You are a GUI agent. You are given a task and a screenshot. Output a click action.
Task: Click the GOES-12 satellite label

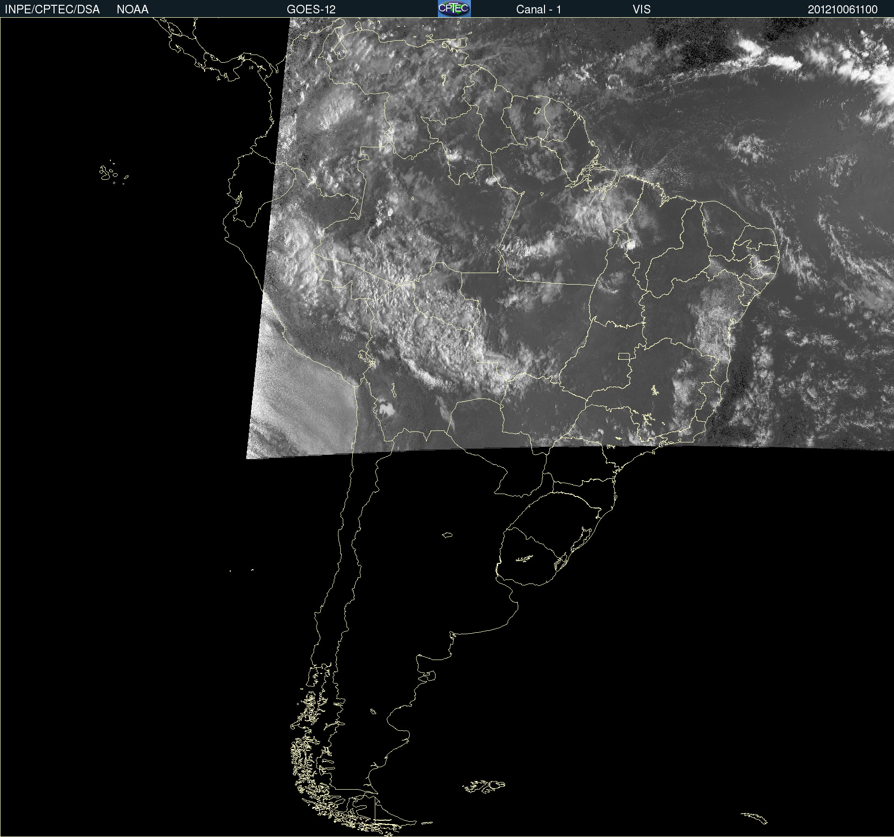click(311, 10)
